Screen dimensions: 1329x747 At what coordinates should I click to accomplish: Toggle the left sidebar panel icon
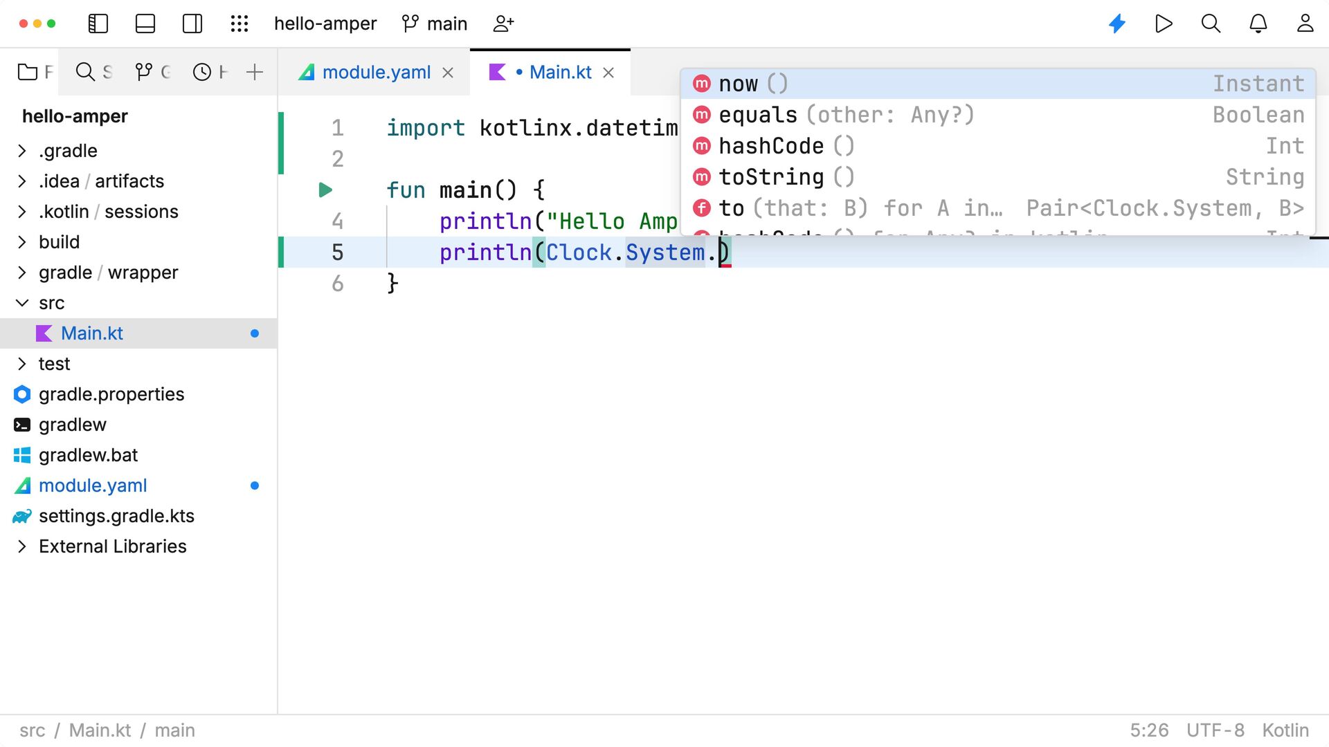tap(98, 24)
